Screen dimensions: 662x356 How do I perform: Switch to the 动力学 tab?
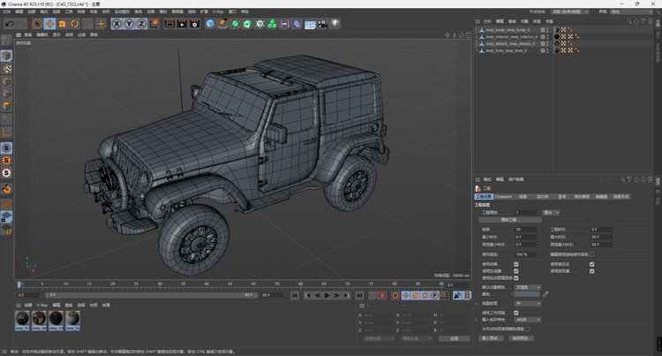pyautogui.click(x=543, y=196)
